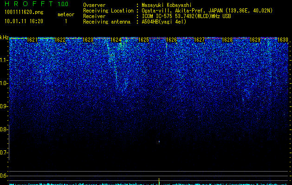Click the 1625 time marker
Screen dimensions: 292x185
[x=144, y=40]
